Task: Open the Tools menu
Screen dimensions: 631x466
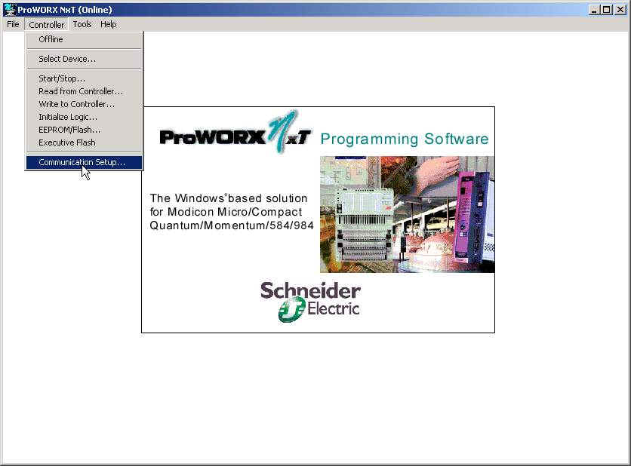Action: 82,24
